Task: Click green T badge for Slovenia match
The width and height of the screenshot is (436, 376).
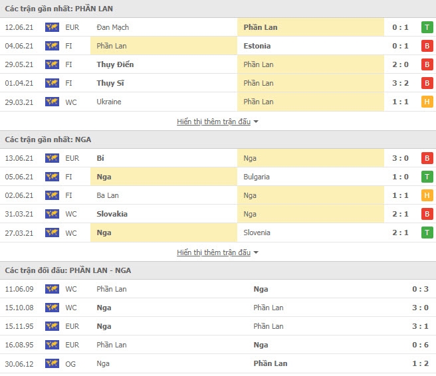Action: click(x=427, y=233)
